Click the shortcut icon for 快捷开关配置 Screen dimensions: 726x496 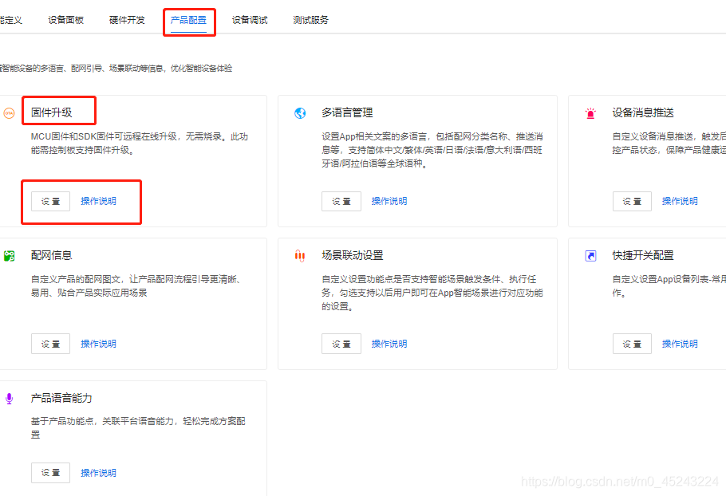point(590,256)
